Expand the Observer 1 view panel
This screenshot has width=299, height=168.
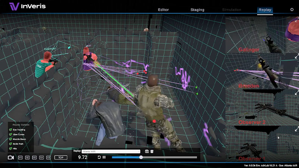click(297, 128)
